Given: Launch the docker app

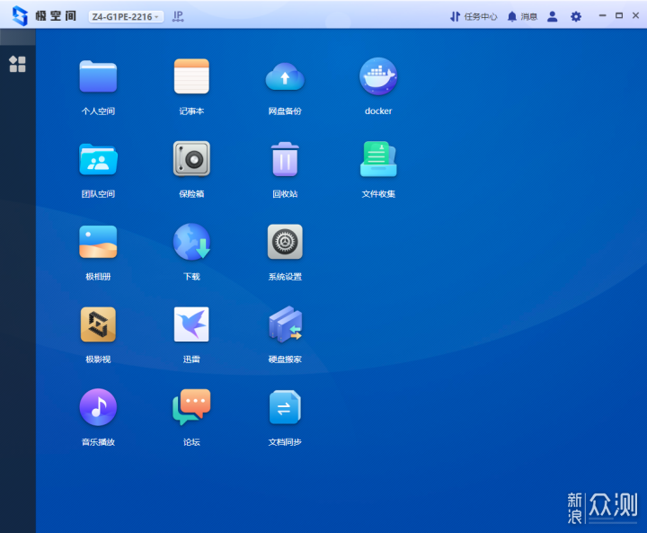Looking at the screenshot, I should [378, 76].
